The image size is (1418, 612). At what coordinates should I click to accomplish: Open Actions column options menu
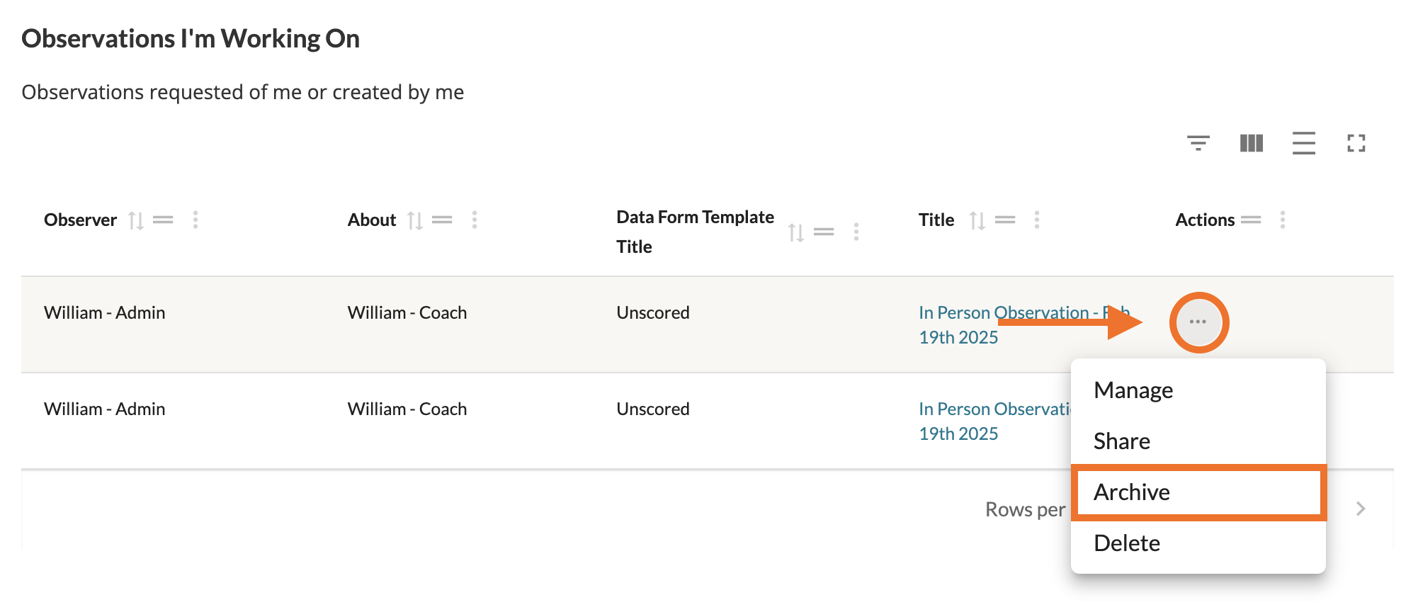tap(1283, 220)
